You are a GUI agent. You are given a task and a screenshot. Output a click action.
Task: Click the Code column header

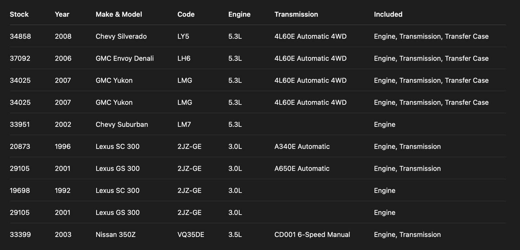[186, 14]
